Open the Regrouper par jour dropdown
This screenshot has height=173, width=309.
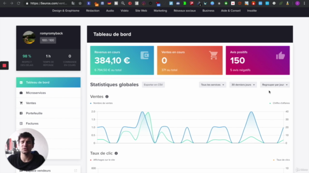pyautogui.click(x=275, y=85)
